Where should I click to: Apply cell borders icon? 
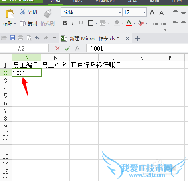(91, 23)
